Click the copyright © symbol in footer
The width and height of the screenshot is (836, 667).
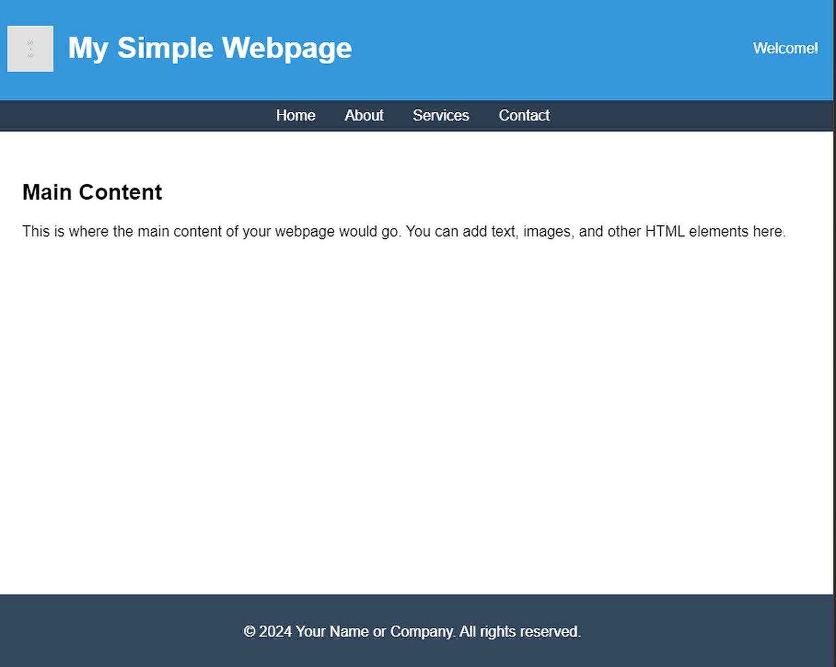pyautogui.click(x=249, y=632)
